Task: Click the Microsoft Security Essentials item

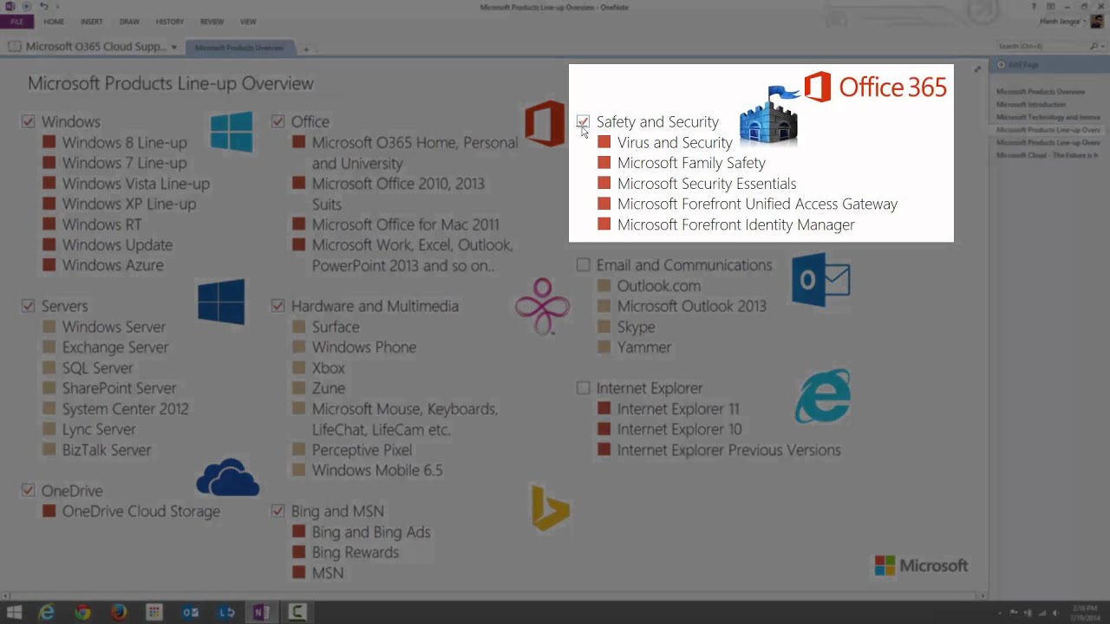Action: [x=707, y=184]
